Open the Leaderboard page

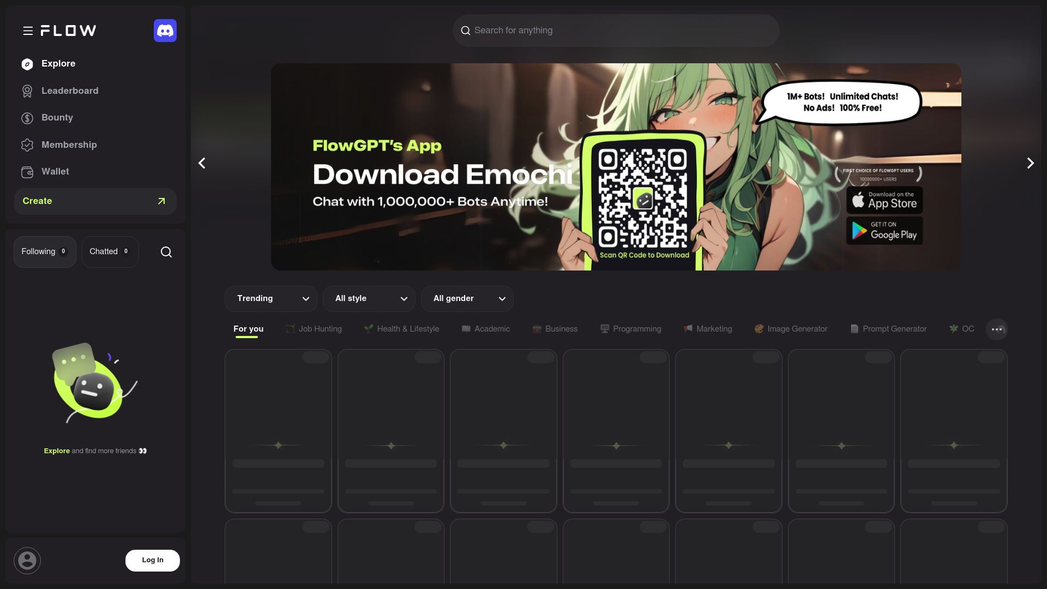point(70,91)
